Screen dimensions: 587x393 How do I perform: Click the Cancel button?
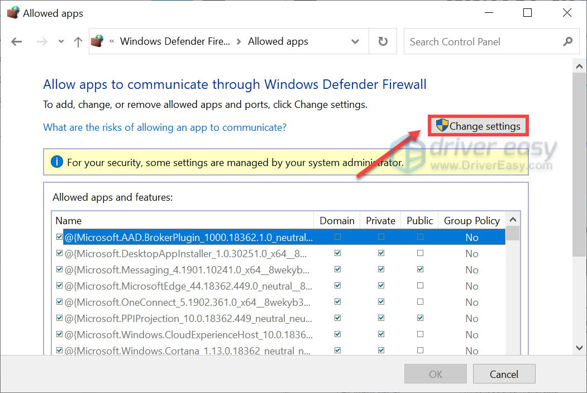(504, 374)
